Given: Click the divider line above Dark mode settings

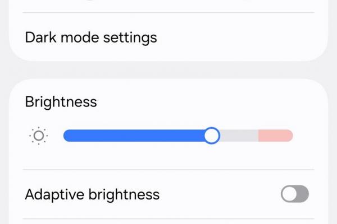Looking at the screenshot, I should pyautogui.click(x=168, y=13).
